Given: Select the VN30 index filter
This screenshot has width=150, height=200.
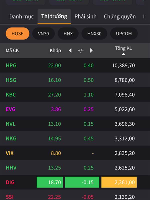Looking at the screenshot, I should [x=43, y=34].
